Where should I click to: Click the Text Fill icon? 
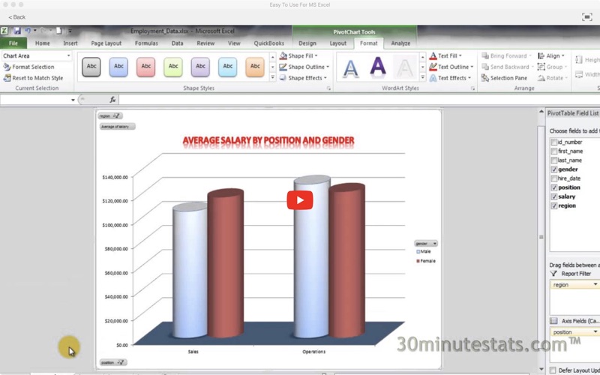click(433, 55)
